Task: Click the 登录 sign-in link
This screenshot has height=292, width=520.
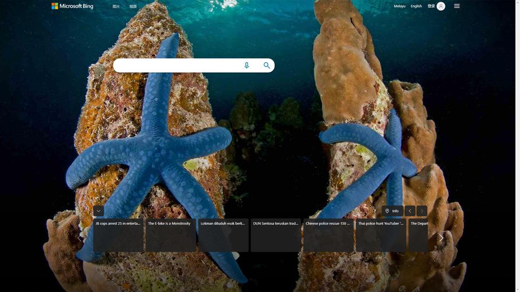Action: pos(431,6)
